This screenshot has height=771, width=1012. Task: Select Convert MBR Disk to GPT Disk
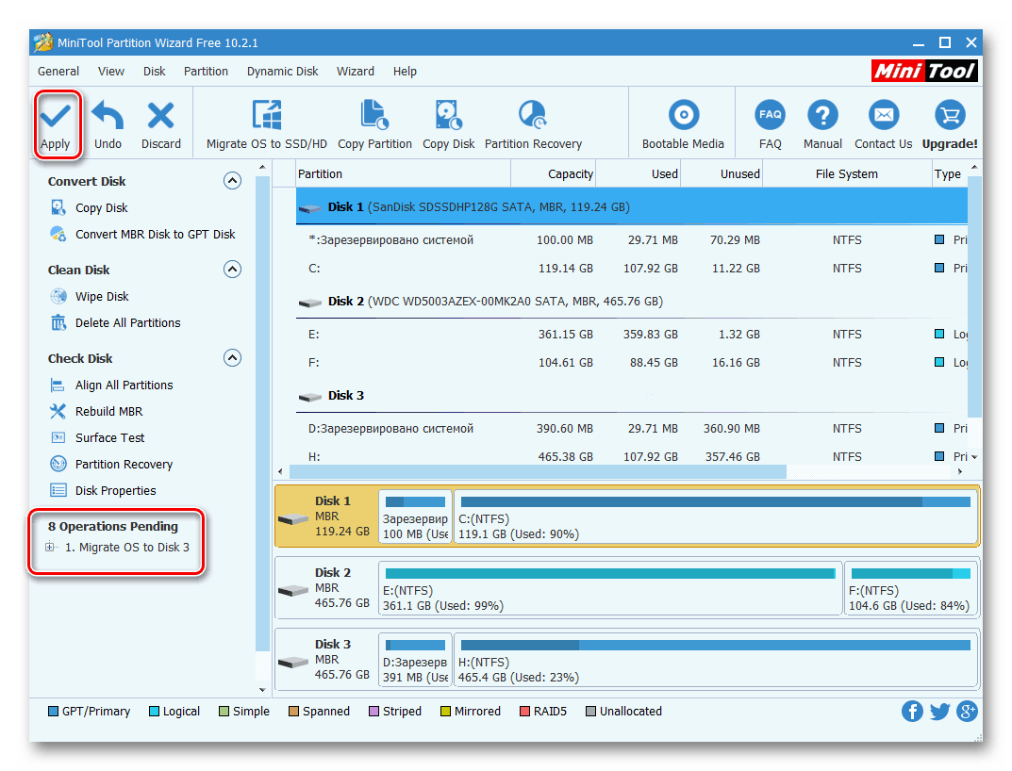pos(142,234)
